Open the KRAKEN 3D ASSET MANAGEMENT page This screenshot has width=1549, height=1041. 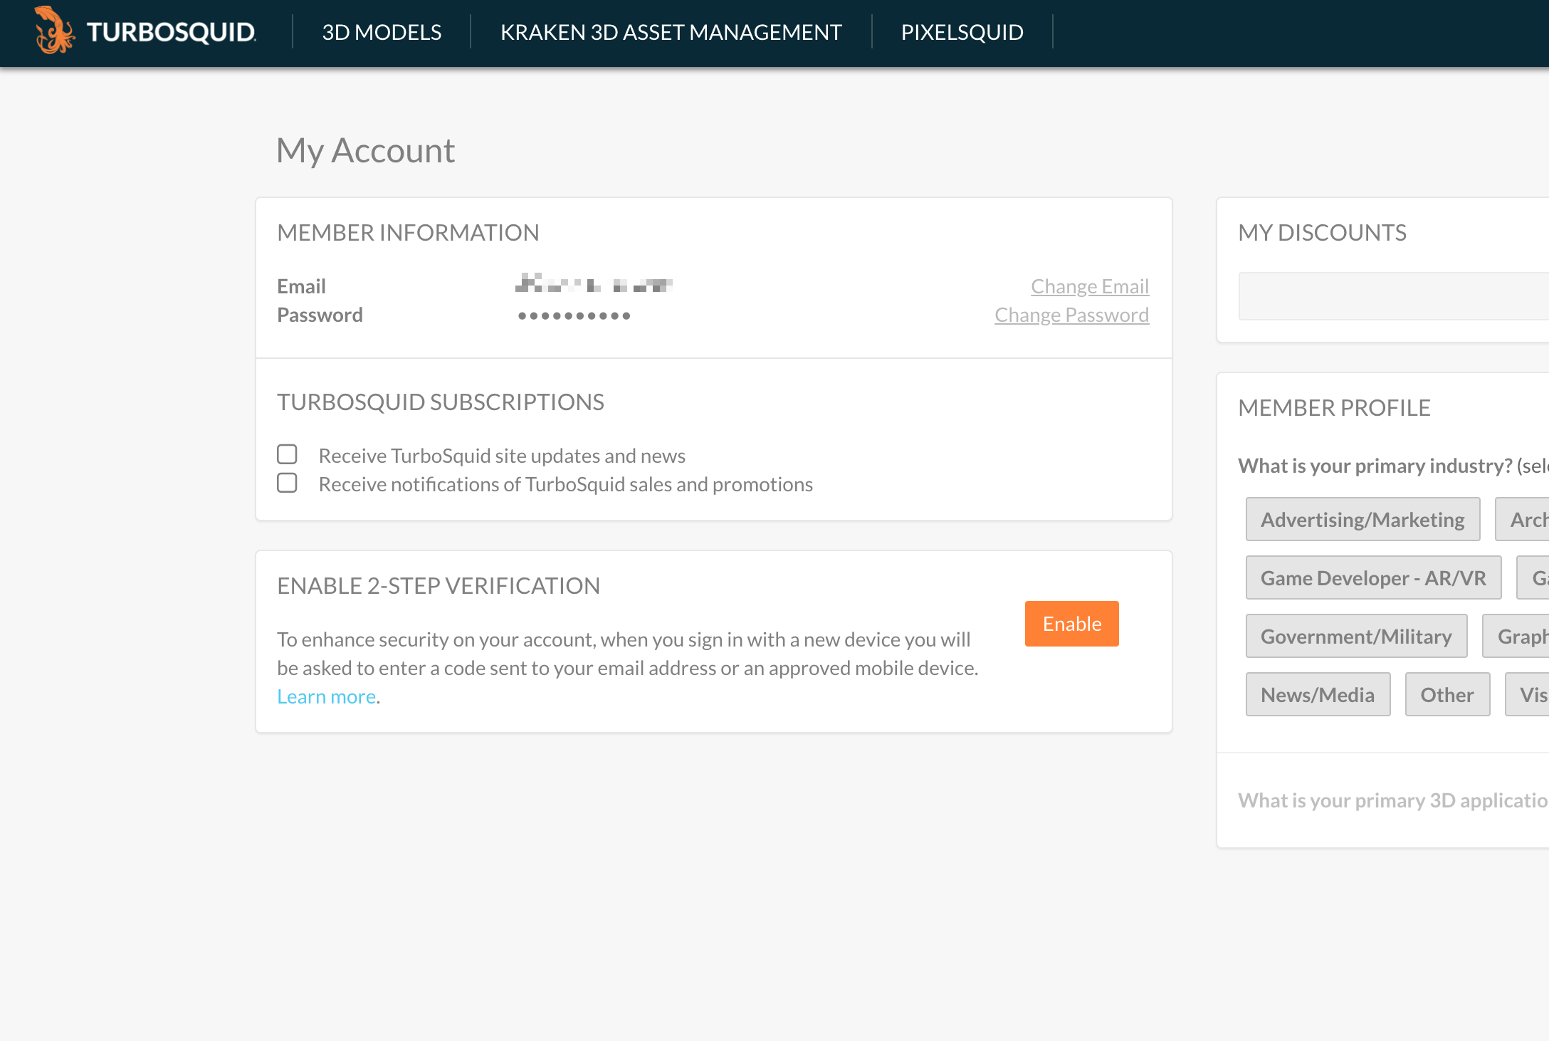point(670,33)
